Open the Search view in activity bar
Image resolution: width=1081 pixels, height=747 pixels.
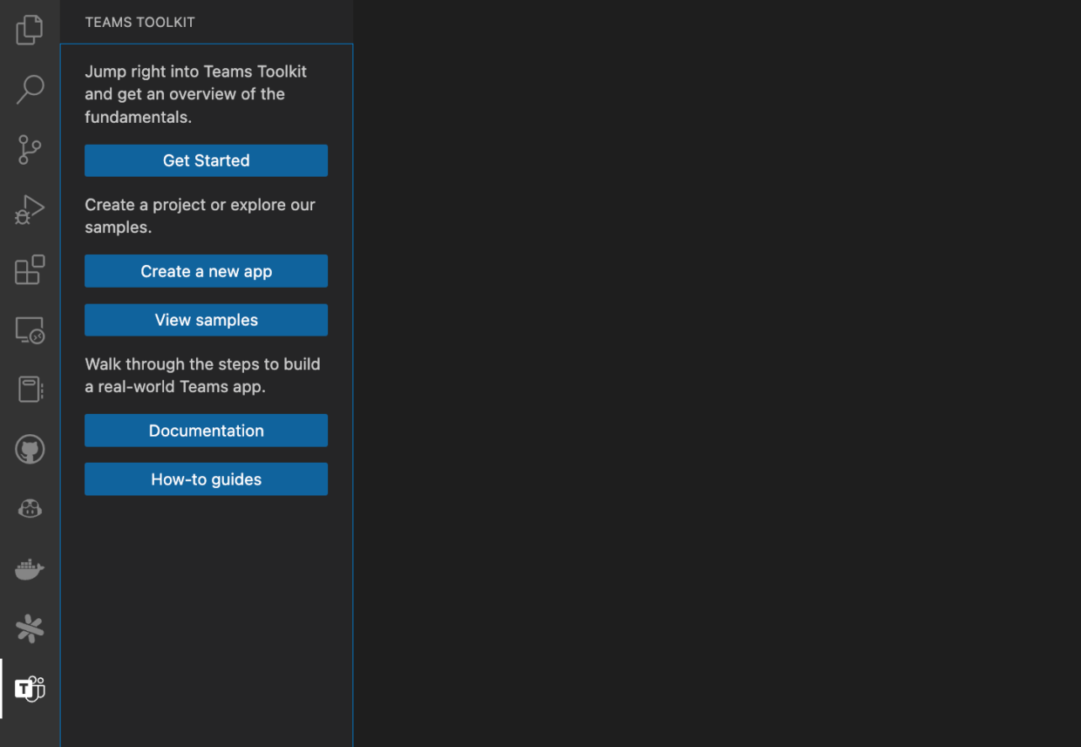click(30, 89)
